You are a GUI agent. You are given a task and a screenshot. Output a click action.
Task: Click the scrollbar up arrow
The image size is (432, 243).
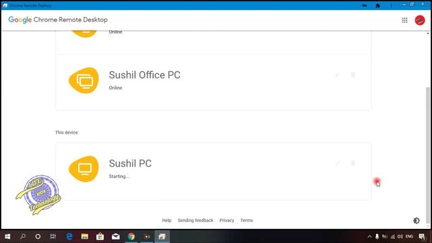[427, 33]
